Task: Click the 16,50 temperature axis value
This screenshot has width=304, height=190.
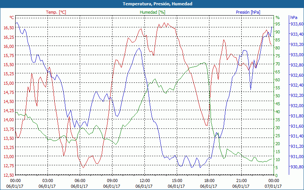Action: click(x=9, y=28)
